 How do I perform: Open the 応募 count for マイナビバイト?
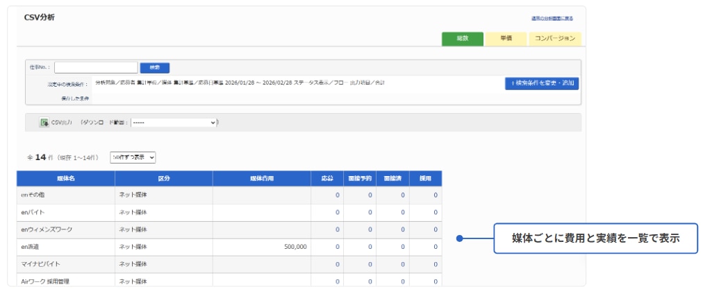(x=338, y=264)
